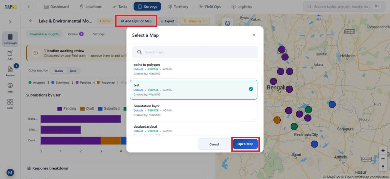Open the Edit sidebar icon
The image size is (390, 179).
tap(10, 55)
